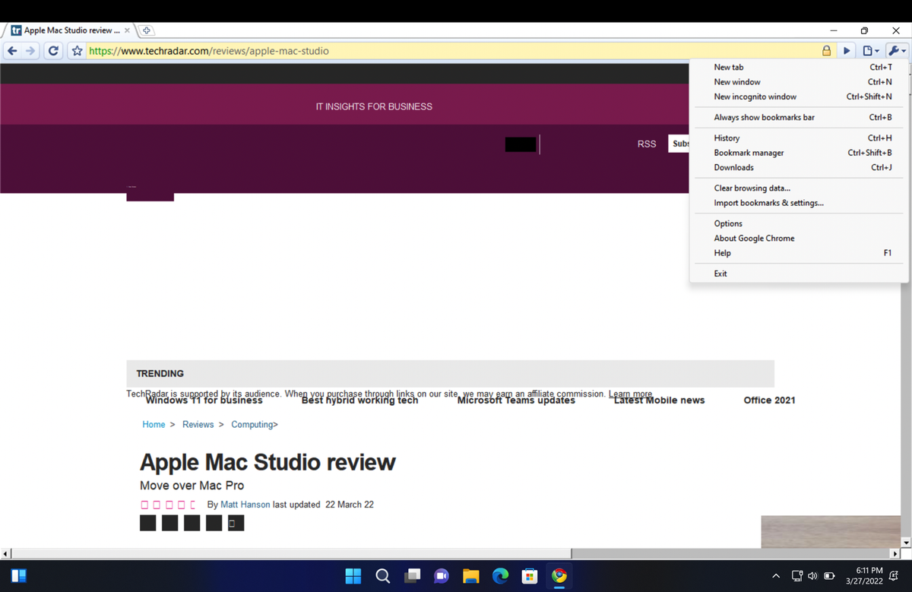This screenshot has width=912, height=592.
Task: Open the page control menu dropdown
Action: pos(871,51)
